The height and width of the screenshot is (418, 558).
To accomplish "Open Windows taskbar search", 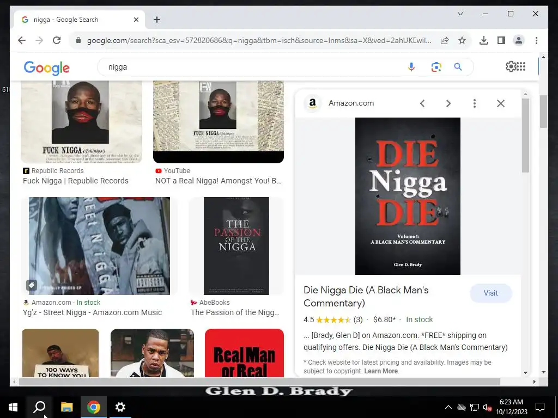I will (39, 407).
